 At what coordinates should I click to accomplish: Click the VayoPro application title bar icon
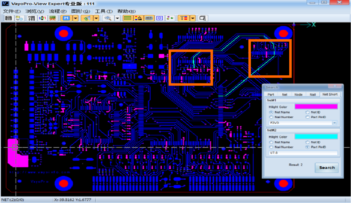click(x=5, y=4)
